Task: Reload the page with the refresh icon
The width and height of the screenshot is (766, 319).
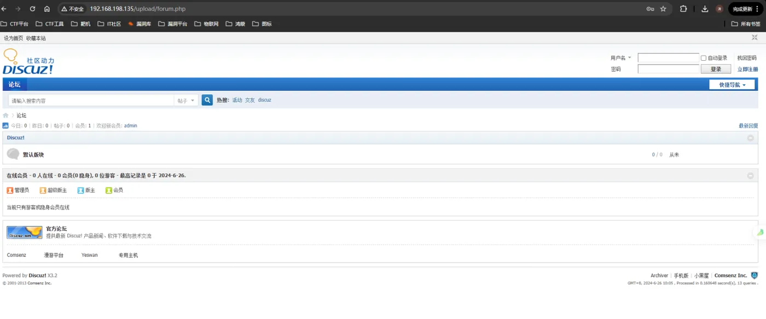Action: (x=32, y=9)
